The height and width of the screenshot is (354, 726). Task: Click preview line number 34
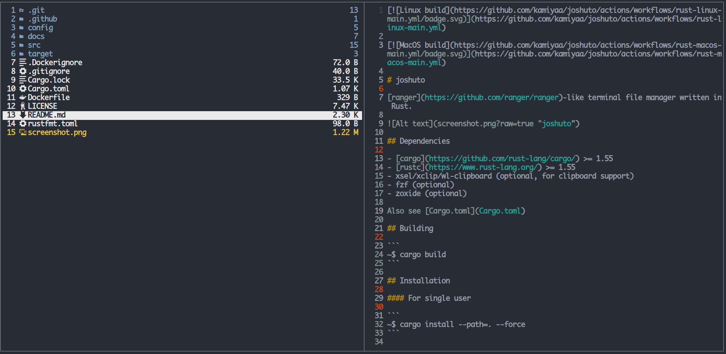(379, 342)
